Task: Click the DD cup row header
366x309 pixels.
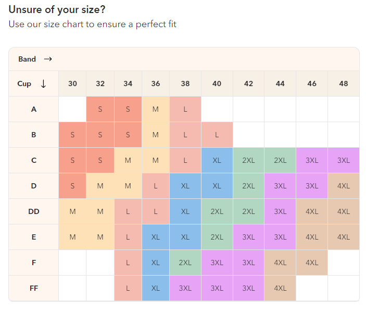Action: click(x=34, y=211)
